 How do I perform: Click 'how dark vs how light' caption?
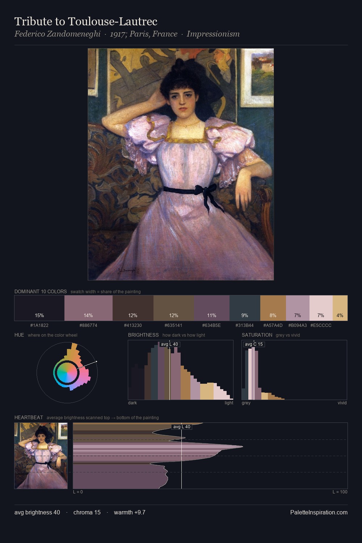tap(184, 335)
